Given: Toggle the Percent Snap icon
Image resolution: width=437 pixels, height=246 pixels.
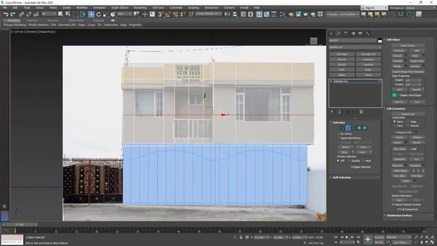Looking at the screenshot, I should 175,14.
